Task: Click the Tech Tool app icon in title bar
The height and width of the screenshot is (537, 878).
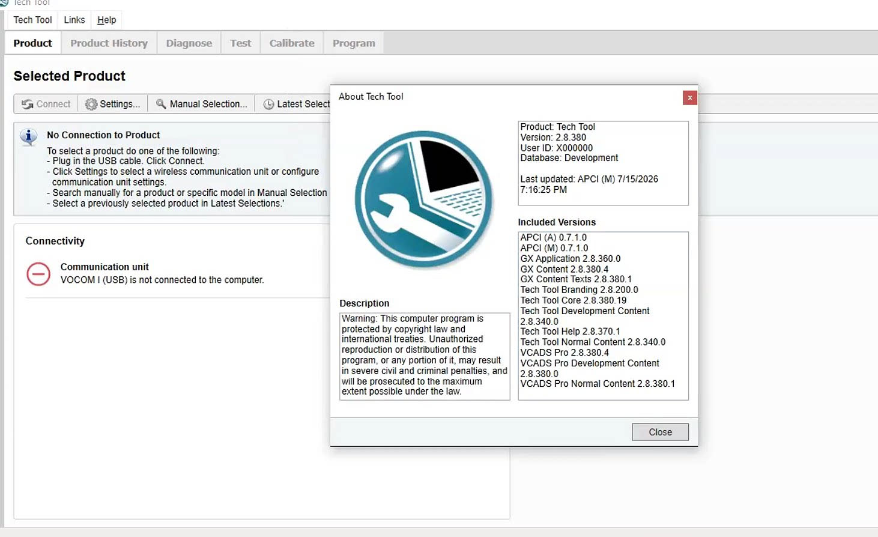Action: [4, 3]
